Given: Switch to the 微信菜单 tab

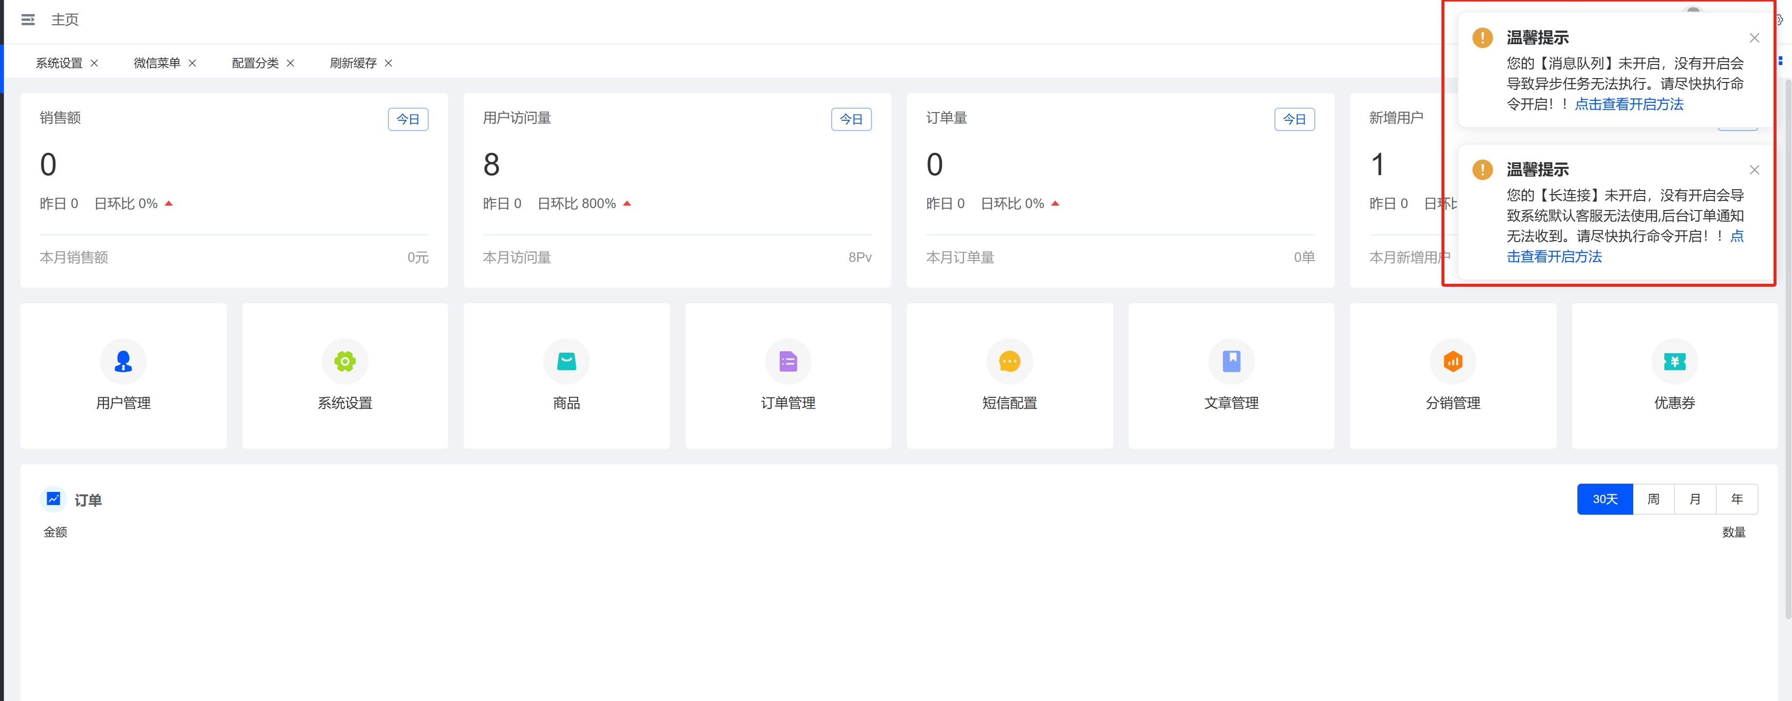Looking at the screenshot, I should (157, 63).
